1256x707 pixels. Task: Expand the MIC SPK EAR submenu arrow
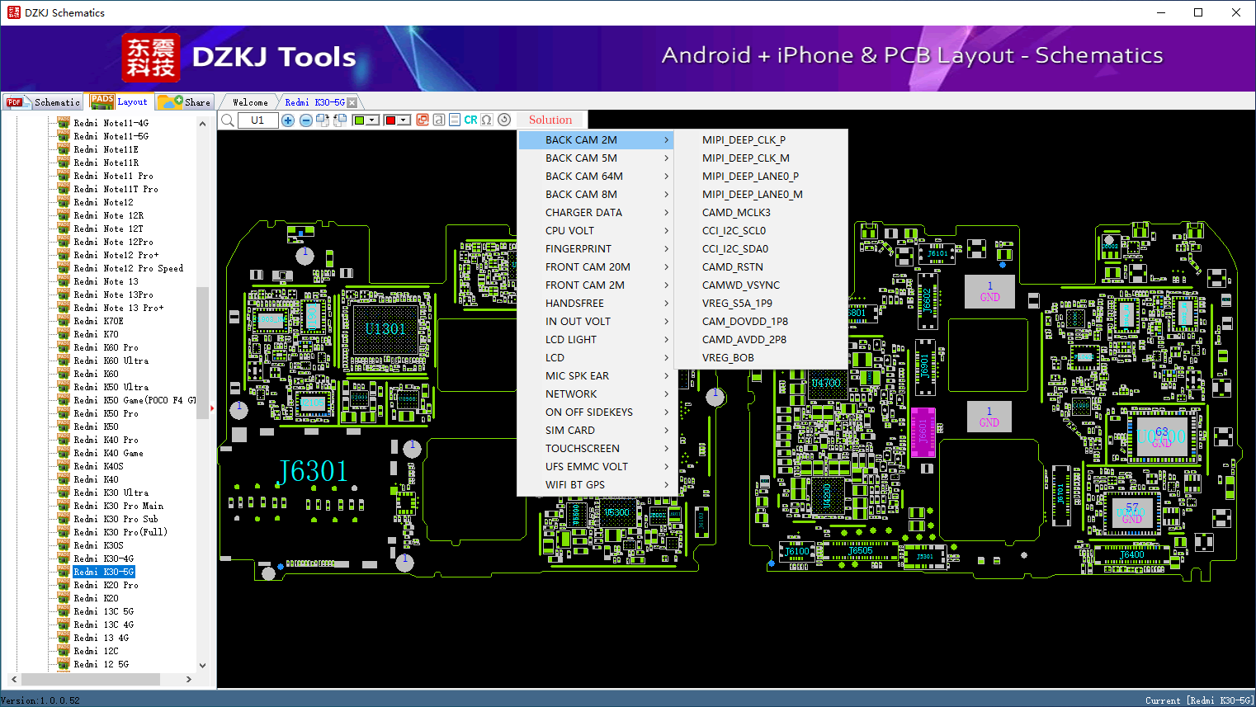pos(666,376)
